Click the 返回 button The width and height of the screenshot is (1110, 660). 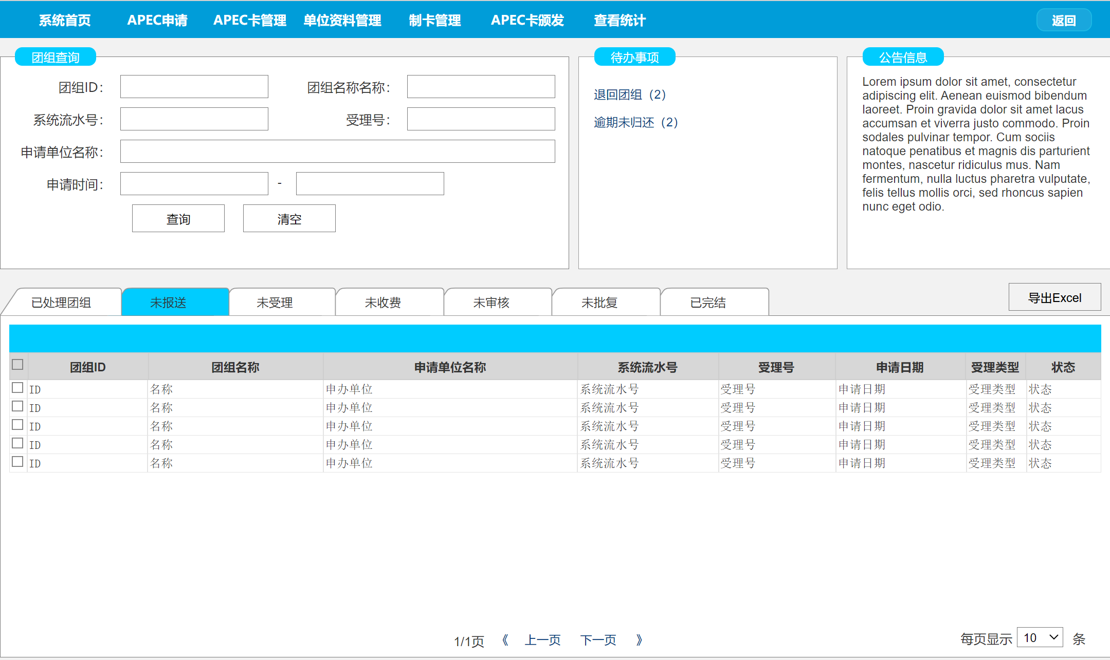(1064, 21)
